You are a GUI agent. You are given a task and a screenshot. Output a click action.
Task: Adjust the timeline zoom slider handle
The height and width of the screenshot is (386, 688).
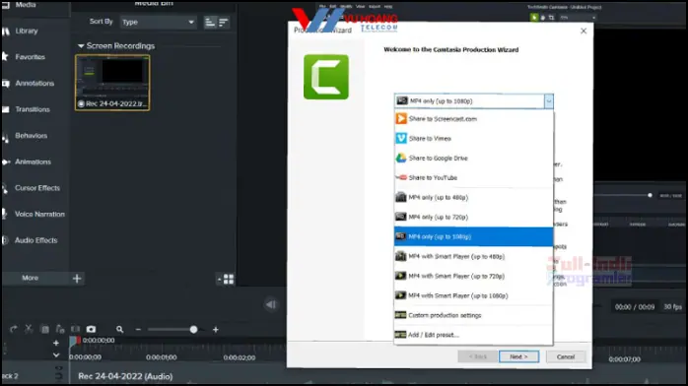pyautogui.click(x=193, y=330)
